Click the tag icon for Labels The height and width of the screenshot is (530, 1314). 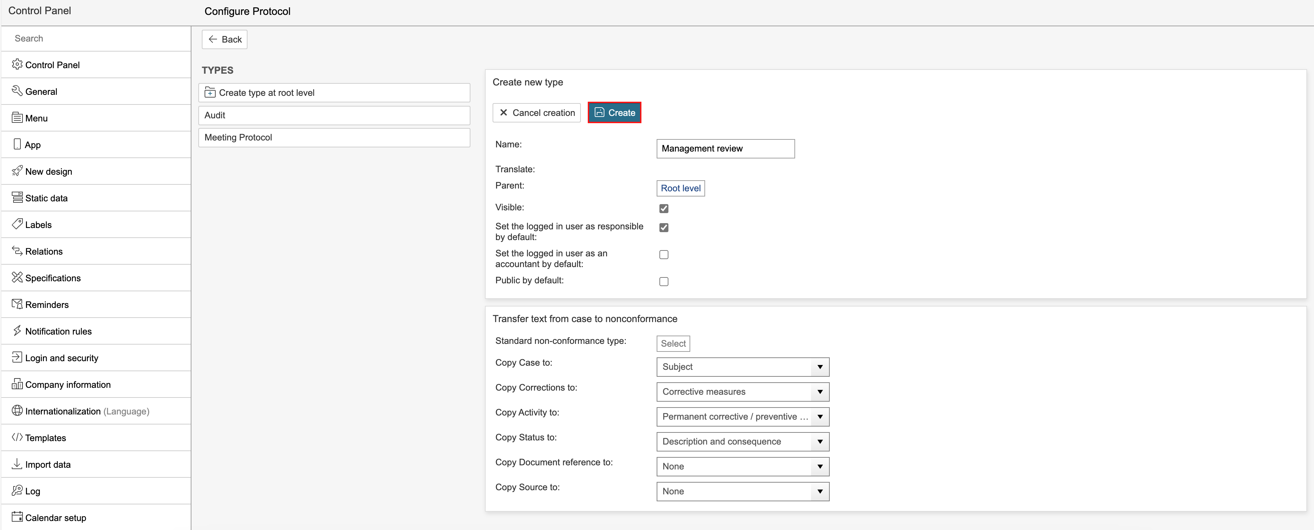click(x=17, y=224)
